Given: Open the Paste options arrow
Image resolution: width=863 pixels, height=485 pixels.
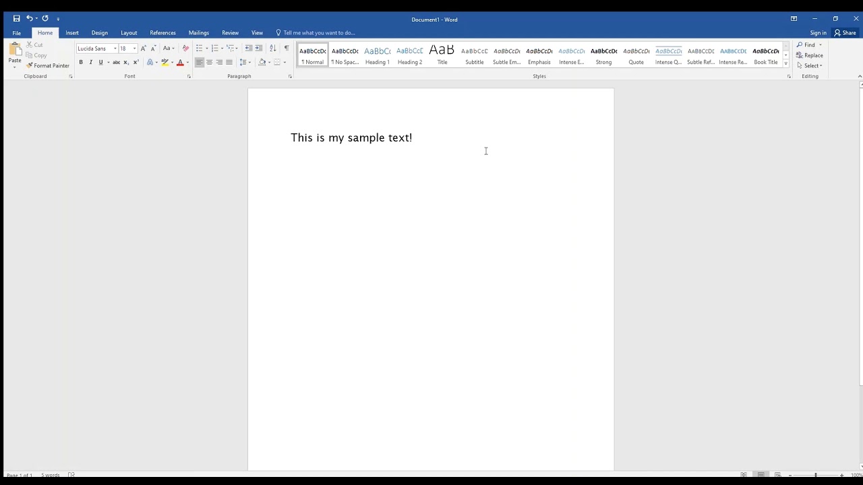Looking at the screenshot, I should [15, 66].
